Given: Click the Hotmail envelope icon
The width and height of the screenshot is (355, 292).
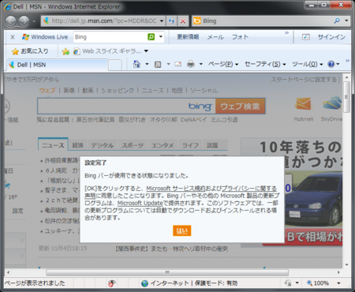Looking at the screenshot, I should click(304, 103).
